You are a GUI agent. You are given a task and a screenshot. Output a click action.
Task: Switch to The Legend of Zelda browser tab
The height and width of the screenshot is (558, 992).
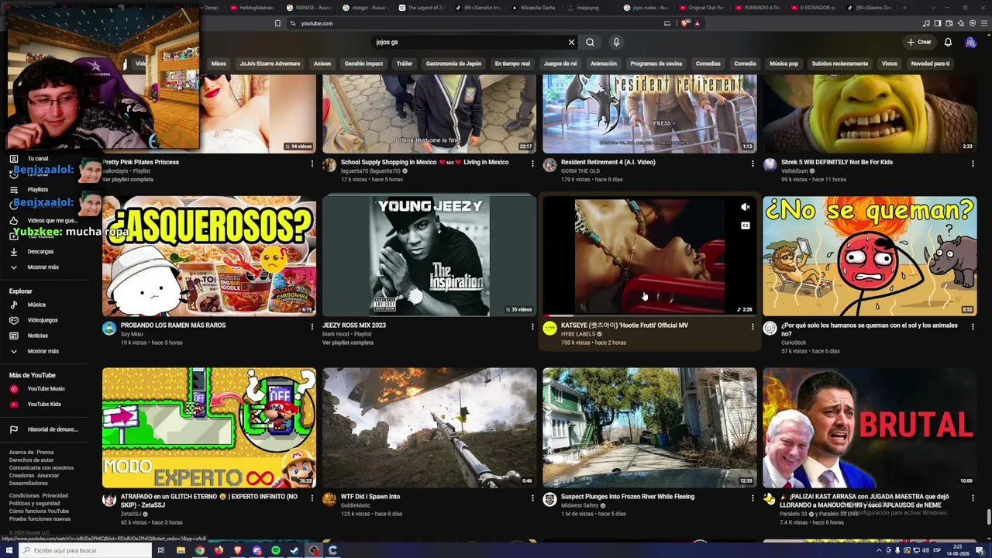[422, 8]
